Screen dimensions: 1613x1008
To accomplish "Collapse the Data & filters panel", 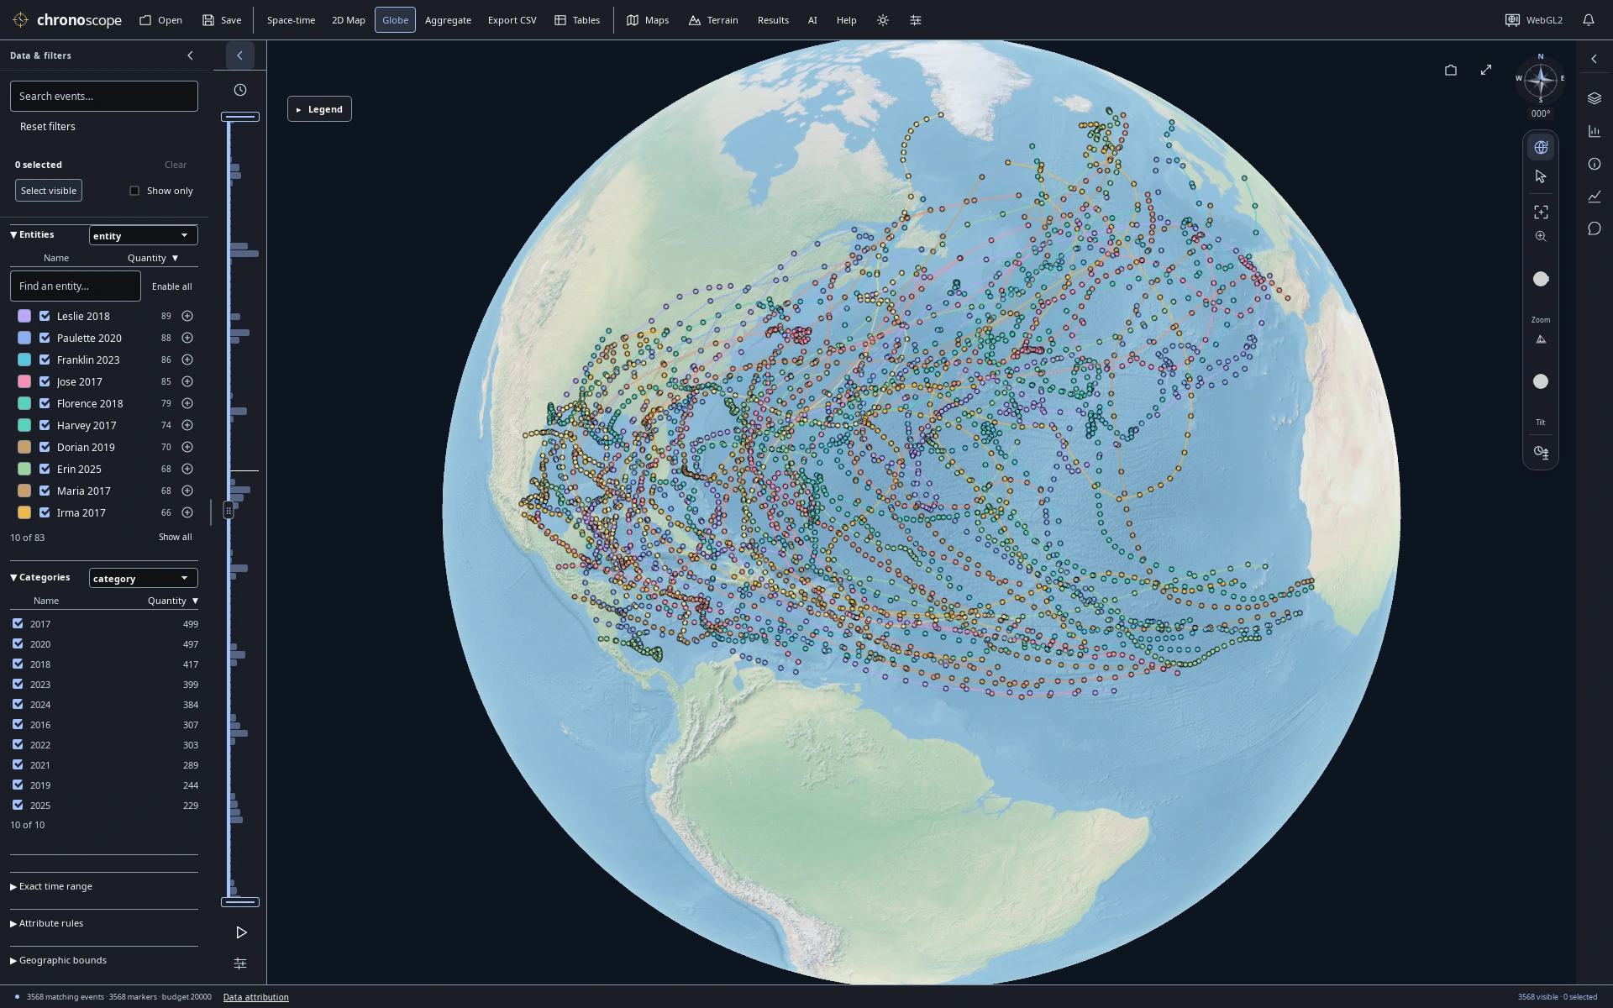I will (x=190, y=55).
